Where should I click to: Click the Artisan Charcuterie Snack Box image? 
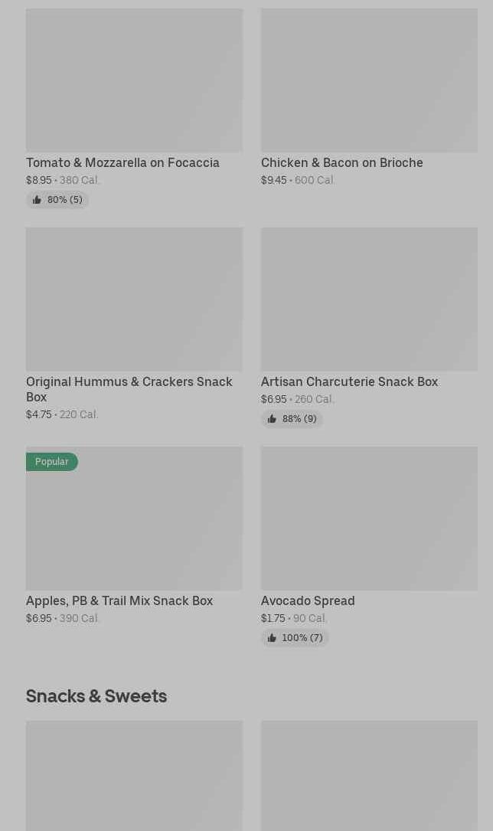point(369,299)
